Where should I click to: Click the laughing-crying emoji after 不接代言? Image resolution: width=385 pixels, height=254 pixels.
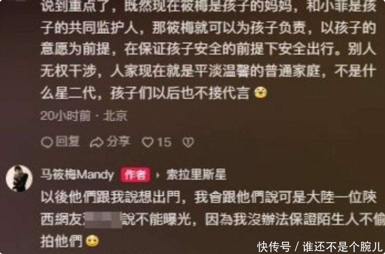tap(261, 93)
